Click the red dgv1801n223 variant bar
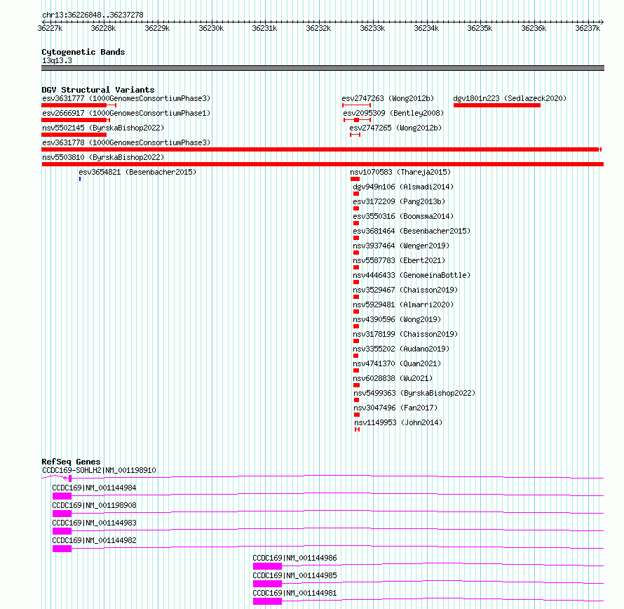624x609 pixels. coord(497,105)
